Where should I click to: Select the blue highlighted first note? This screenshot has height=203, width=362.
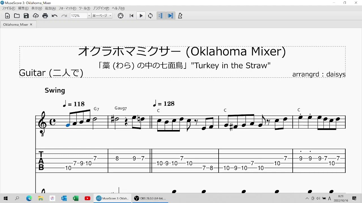click(68, 125)
